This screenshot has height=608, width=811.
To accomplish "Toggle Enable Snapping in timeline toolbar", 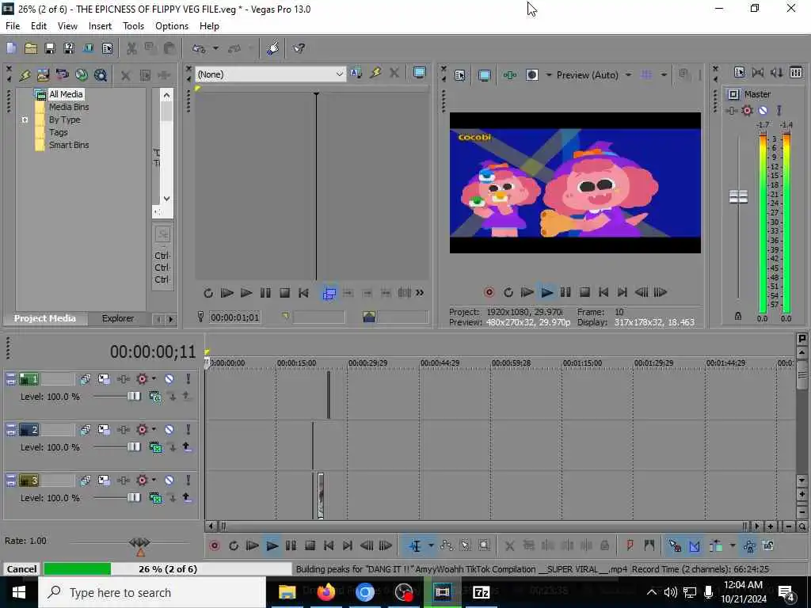I will 675,546.
